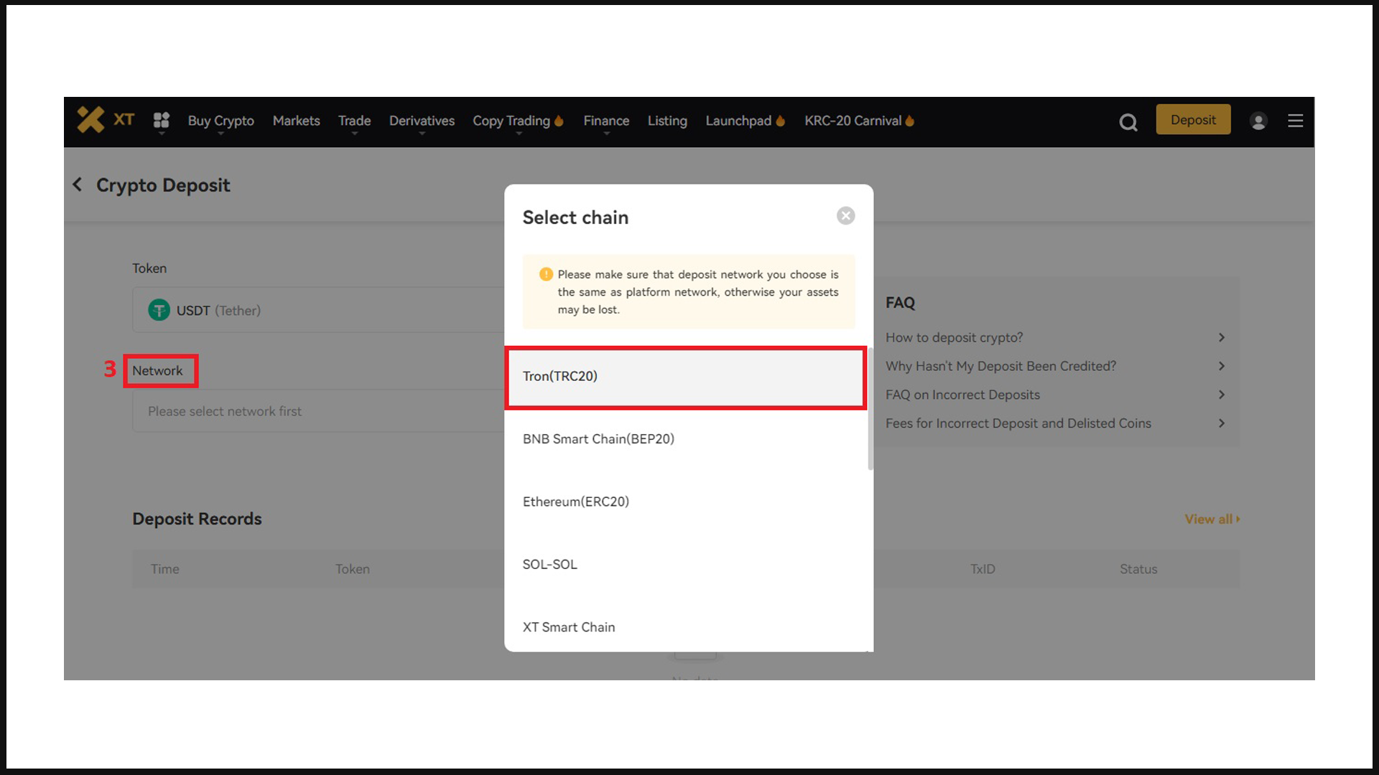Close the Select chain dialog
This screenshot has height=775, width=1379.
point(846,215)
